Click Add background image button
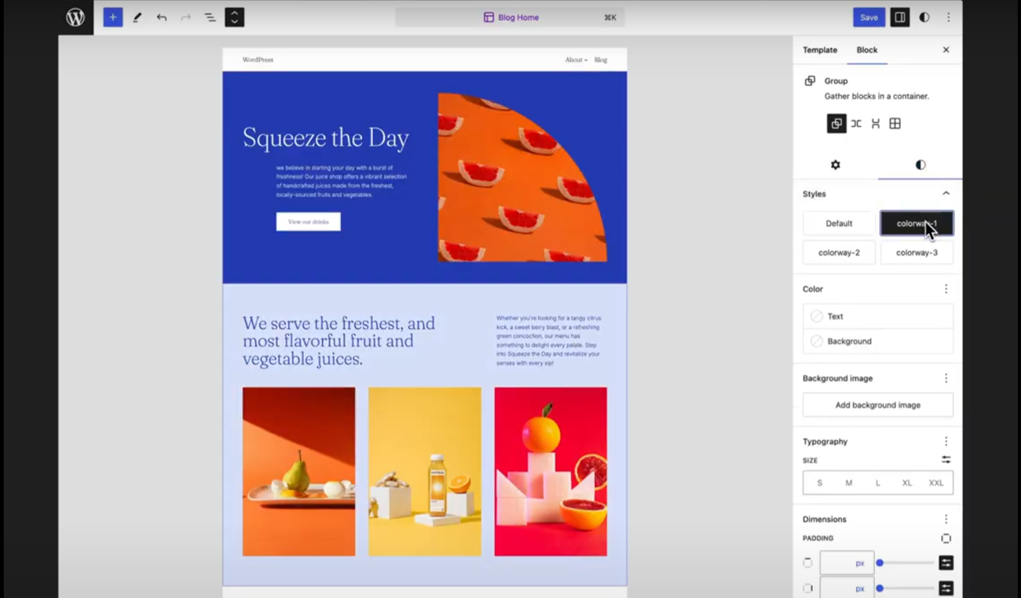This screenshot has width=1021, height=598. point(877,405)
